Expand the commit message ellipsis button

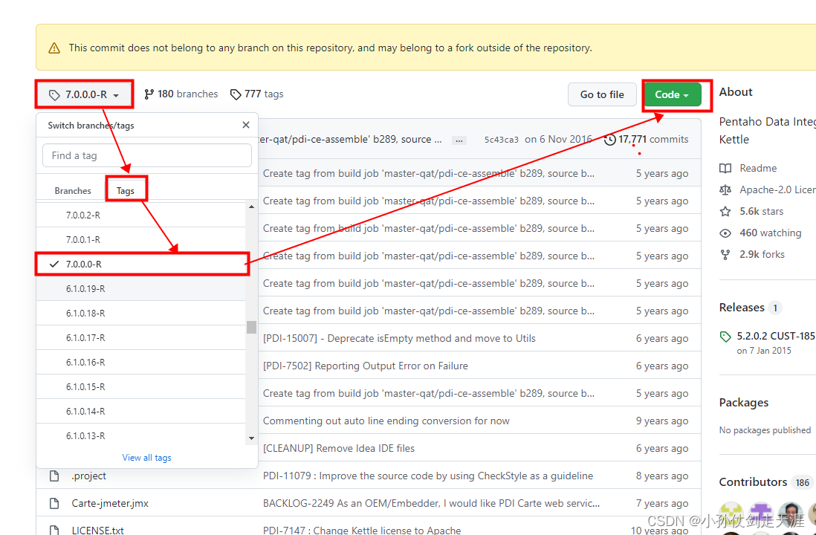[x=459, y=140]
